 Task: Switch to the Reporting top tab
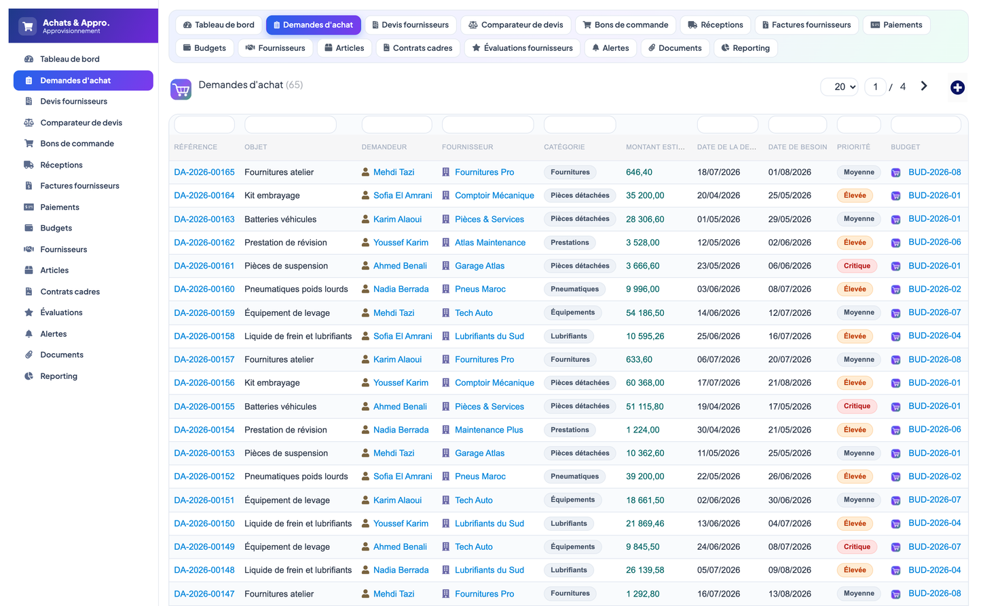point(745,48)
